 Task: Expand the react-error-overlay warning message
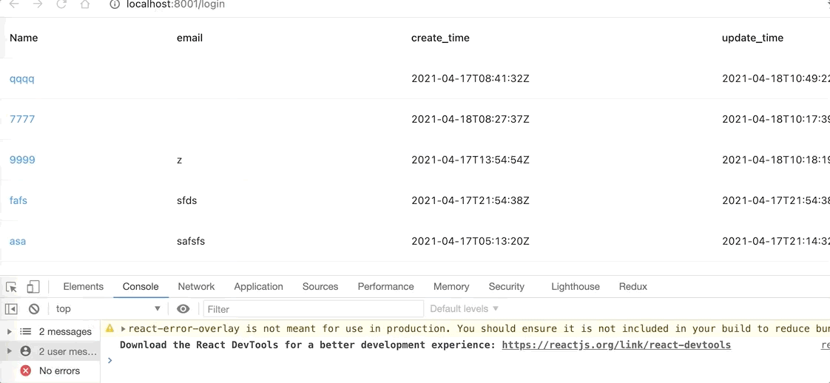(x=123, y=328)
